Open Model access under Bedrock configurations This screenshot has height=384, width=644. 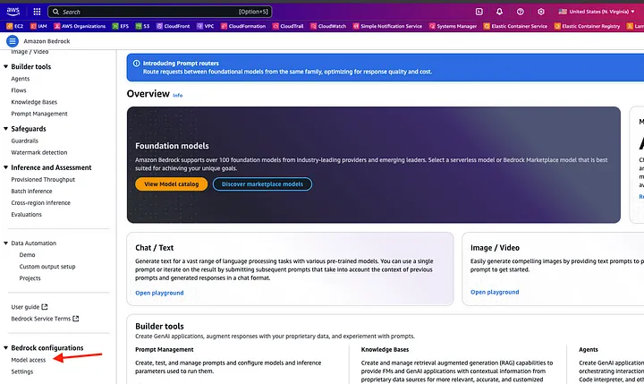click(x=29, y=360)
